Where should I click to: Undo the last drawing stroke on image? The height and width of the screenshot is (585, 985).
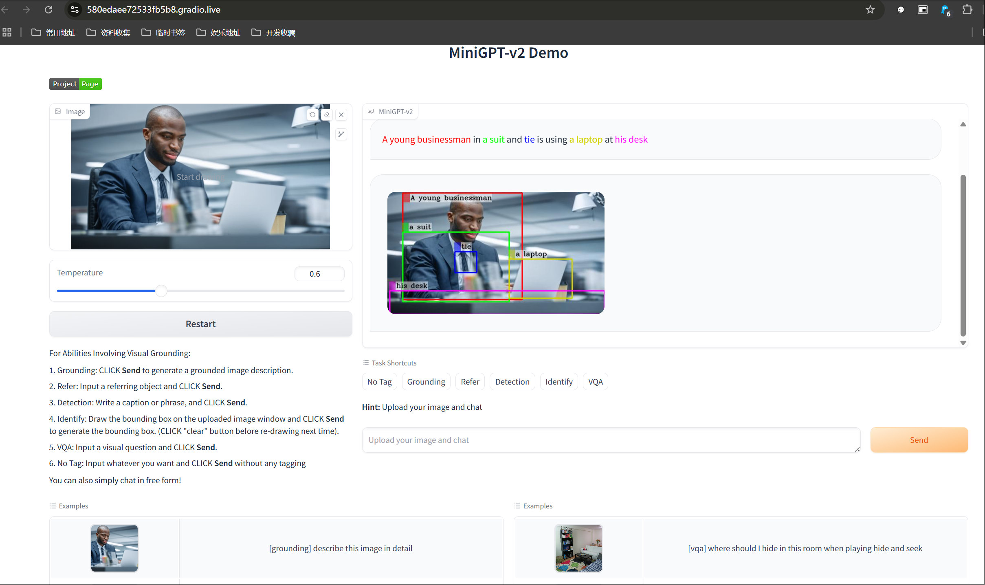click(312, 115)
